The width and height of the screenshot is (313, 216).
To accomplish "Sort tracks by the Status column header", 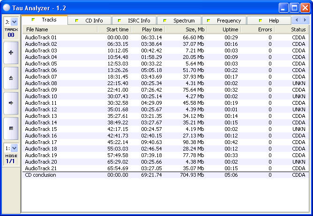I will [x=291, y=29].
